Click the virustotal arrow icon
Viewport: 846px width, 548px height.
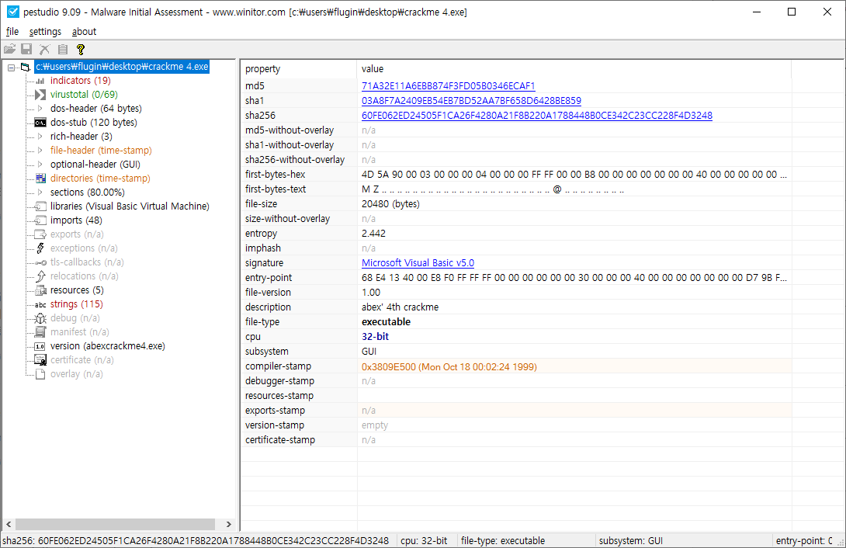40,95
